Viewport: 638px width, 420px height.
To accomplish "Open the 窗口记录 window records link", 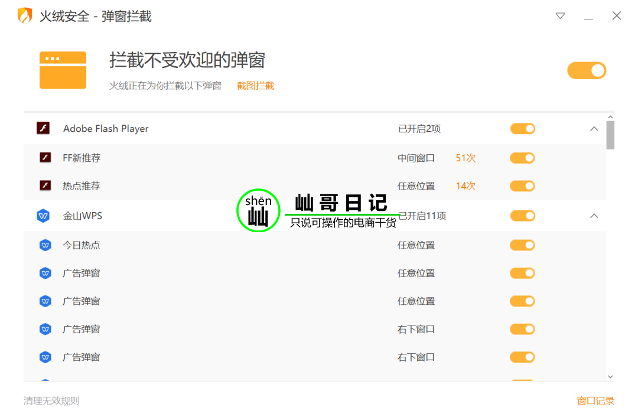I will [595, 401].
